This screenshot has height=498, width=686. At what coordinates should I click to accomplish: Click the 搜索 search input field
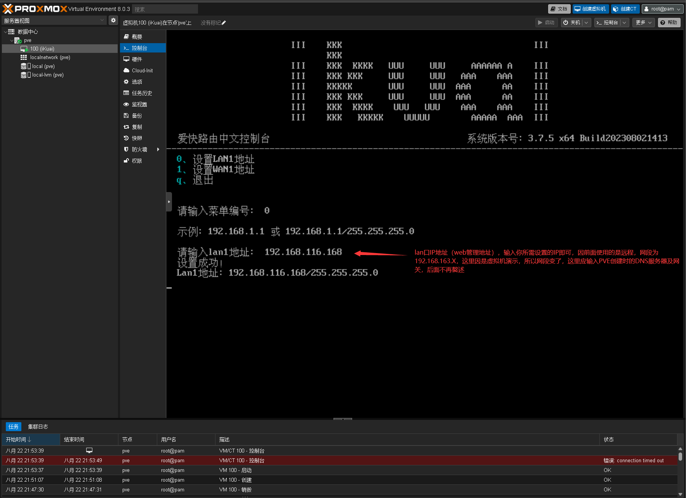[x=165, y=9]
